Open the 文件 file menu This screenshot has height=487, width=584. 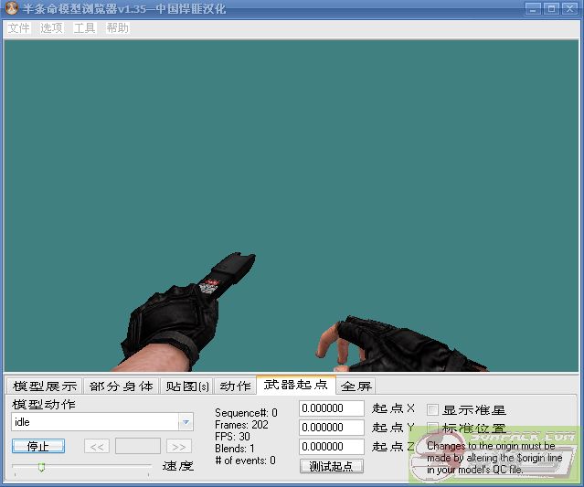pyautogui.click(x=18, y=28)
